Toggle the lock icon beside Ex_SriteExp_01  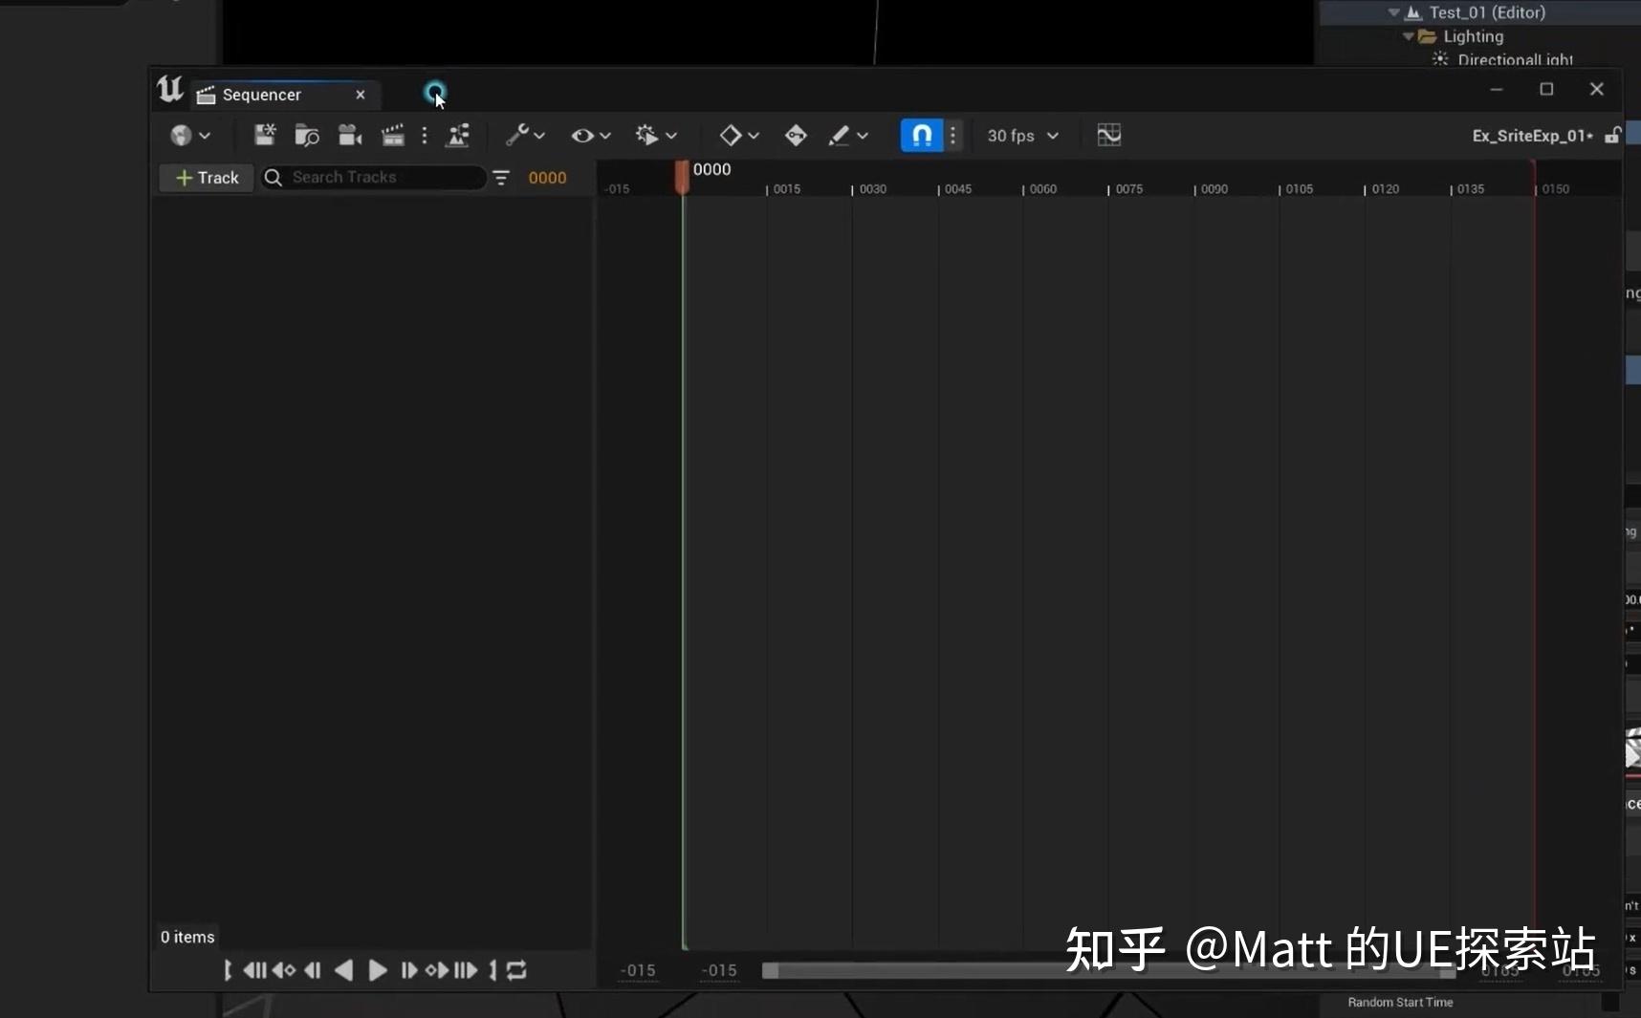point(1612,135)
